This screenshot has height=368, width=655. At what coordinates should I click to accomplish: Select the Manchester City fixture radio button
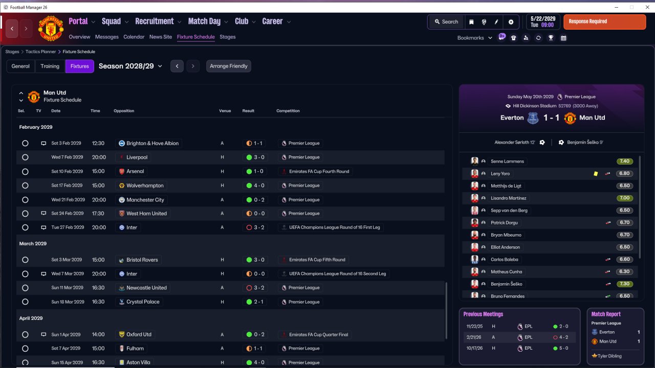(25, 200)
